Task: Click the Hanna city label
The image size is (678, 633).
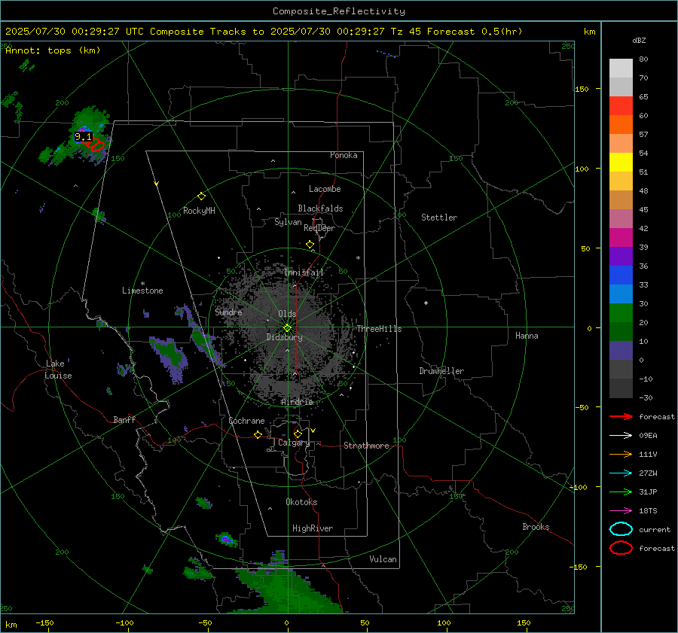Action: [x=527, y=336]
